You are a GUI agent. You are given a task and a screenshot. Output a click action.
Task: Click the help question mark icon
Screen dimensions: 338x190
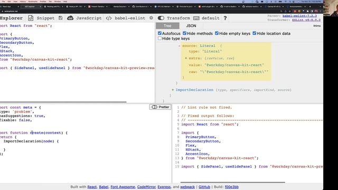pos(225,18)
